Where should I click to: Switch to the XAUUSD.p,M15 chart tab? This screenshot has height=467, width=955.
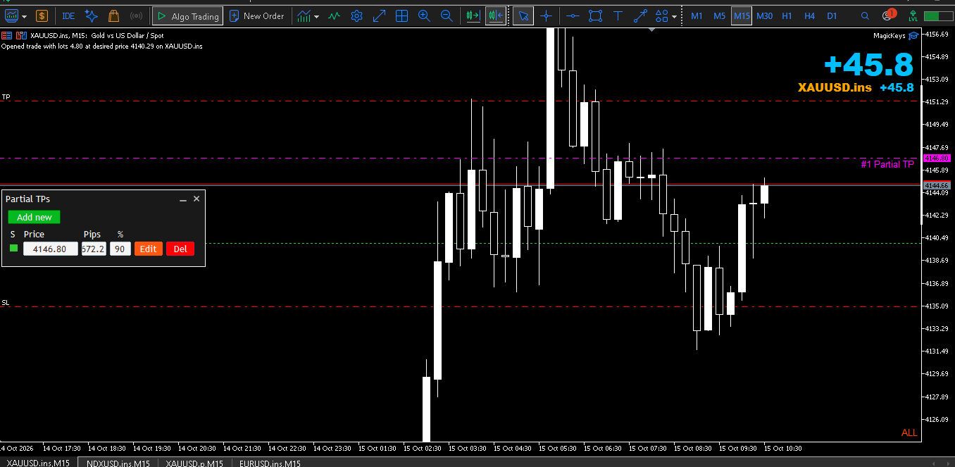[x=194, y=463]
